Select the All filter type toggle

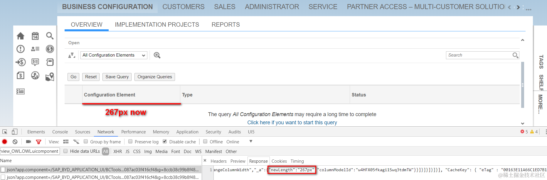pos(106,152)
